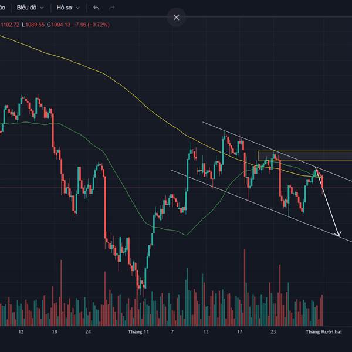Click the −7.96 (−0.72%) change value
Image resolution: width=352 pixels, height=352 pixels.
pyautogui.click(x=92, y=25)
